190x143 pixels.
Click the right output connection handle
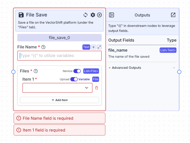[x=179, y=72]
